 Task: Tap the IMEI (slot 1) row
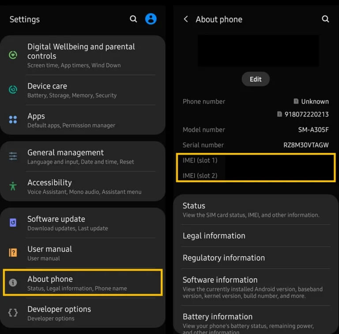point(255,160)
